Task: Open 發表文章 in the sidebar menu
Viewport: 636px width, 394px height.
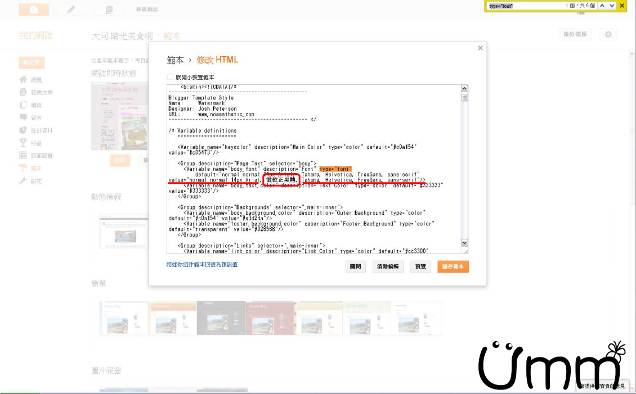Action: [42, 92]
